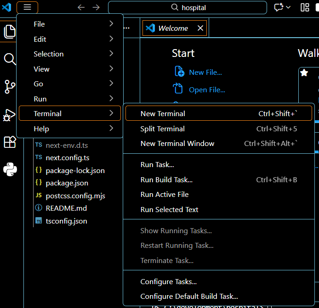Viewport: 319px width, 308px height.
Task: Open tsconfig.json in the explorer
Action: [66, 221]
